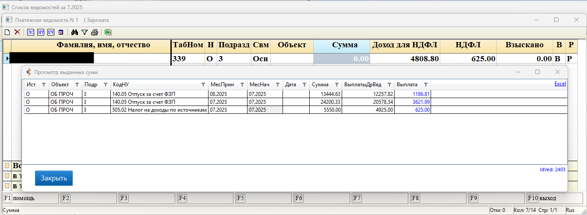This screenshot has width=587, height=215.
Task: Open filter dropdown for Выплата column
Action: pos(426,85)
